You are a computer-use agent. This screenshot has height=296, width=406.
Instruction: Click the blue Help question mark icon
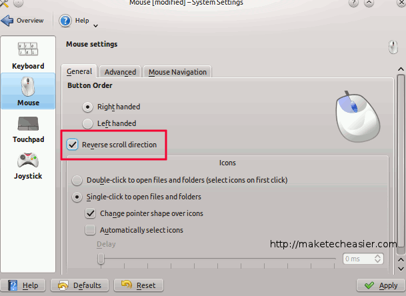[x=65, y=21]
